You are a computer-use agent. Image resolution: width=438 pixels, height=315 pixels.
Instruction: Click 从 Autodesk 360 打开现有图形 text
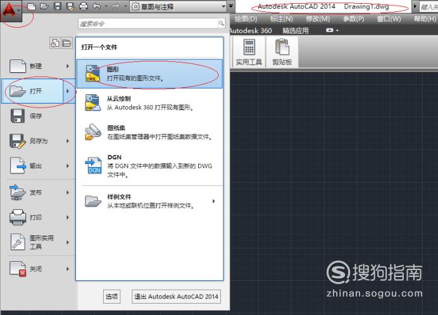[150, 108]
